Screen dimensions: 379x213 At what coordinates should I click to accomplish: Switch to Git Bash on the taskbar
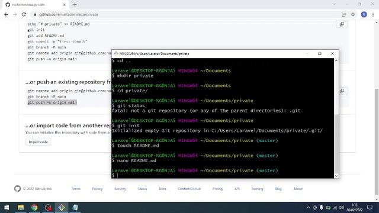[x=62, y=208]
